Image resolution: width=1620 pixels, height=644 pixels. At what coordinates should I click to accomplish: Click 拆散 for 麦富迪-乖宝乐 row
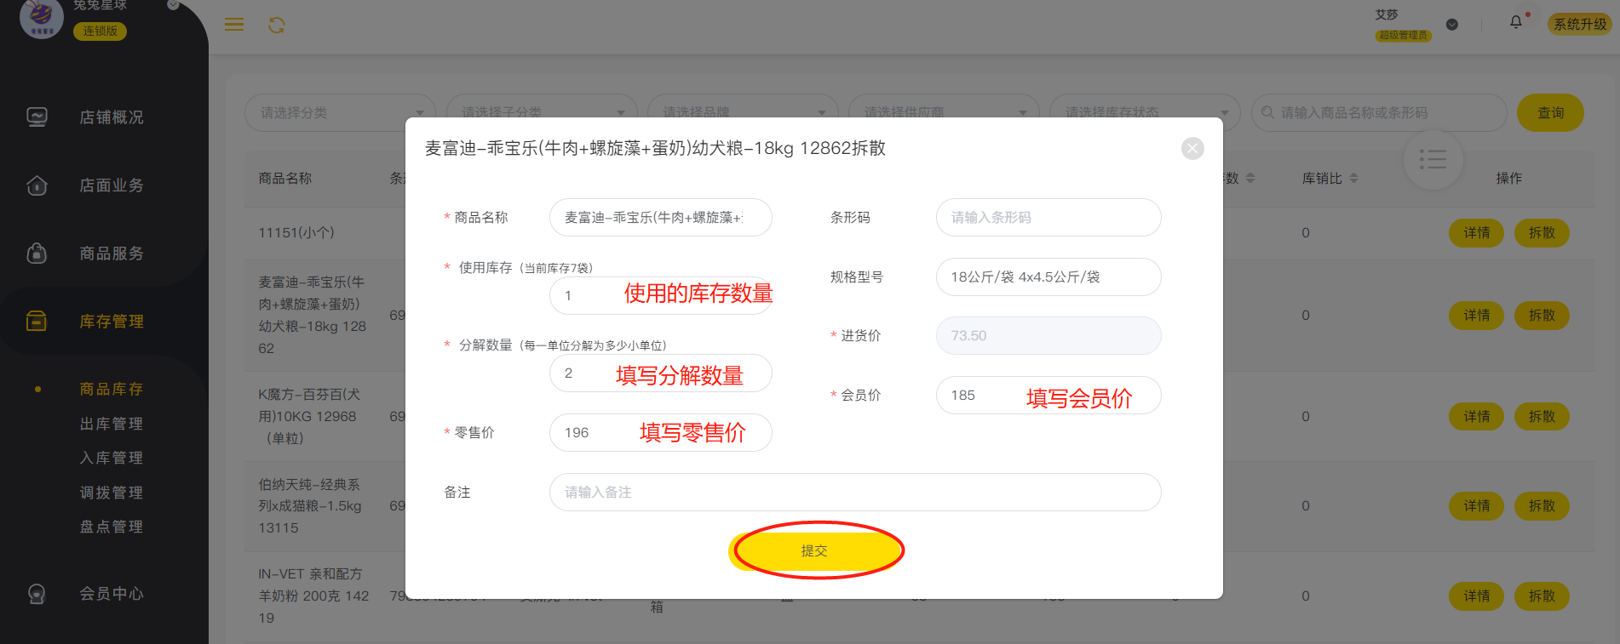point(1542,316)
